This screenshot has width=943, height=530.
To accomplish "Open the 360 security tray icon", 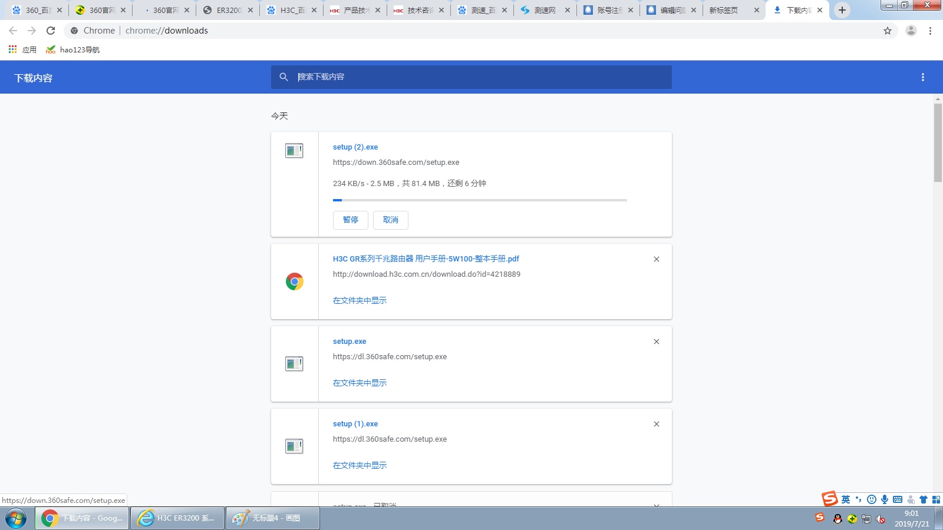I will point(852,519).
